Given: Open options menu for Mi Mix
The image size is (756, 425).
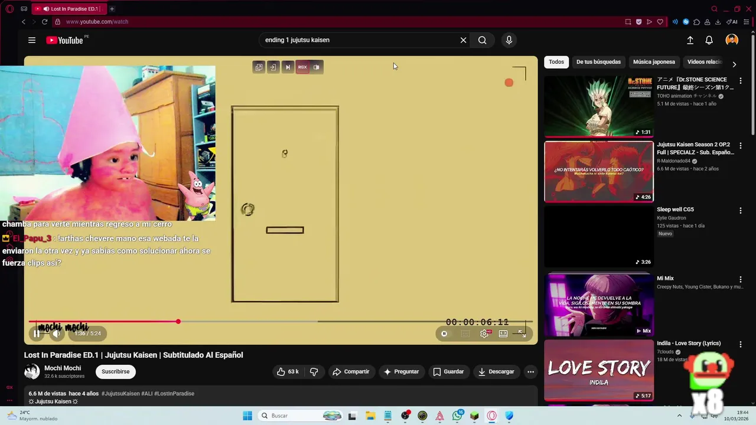Looking at the screenshot, I should pyautogui.click(x=741, y=280).
